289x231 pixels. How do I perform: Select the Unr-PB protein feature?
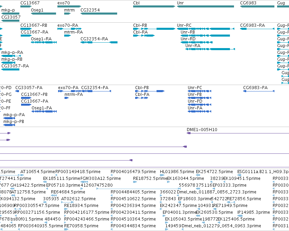199,98
